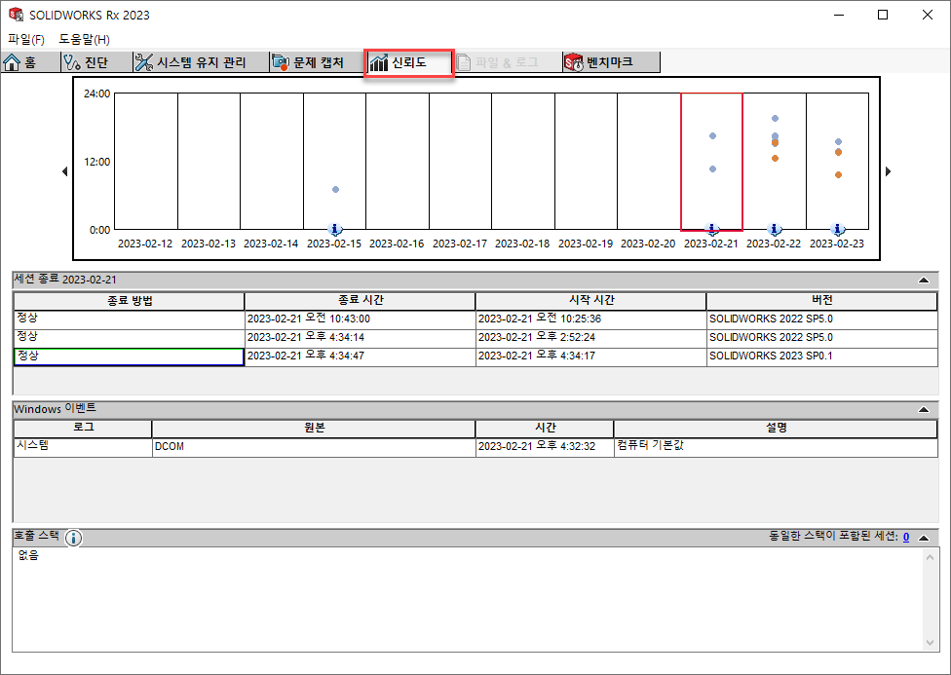Select the topmost blue point on 2023-02-22
Viewport: 951px width, 675px height.
pyautogui.click(x=775, y=118)
